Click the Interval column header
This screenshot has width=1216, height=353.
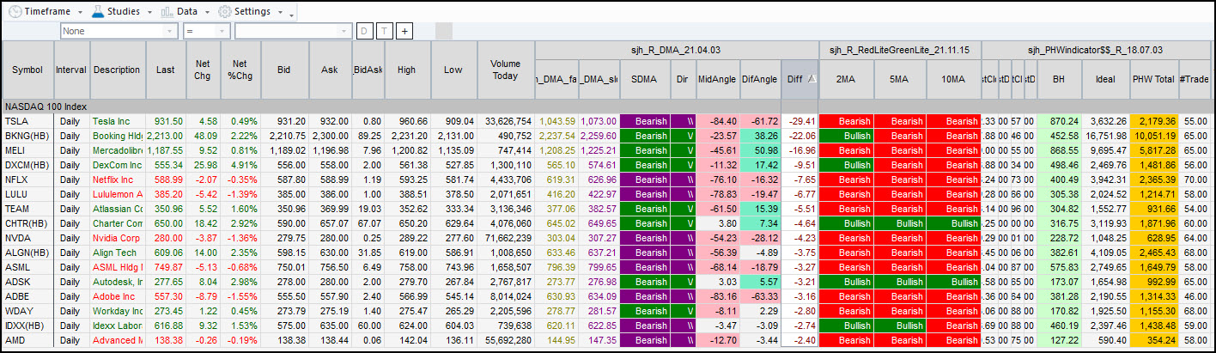point(71,70)
